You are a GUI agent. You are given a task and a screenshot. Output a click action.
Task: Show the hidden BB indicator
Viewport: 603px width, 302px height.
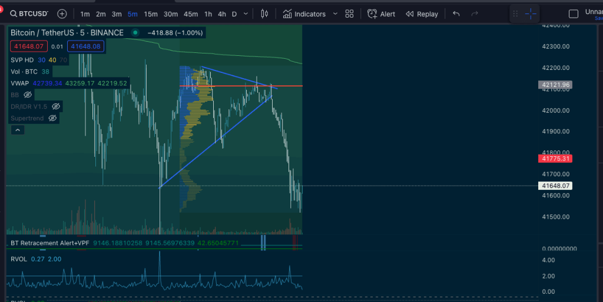(x=28, y=95)
